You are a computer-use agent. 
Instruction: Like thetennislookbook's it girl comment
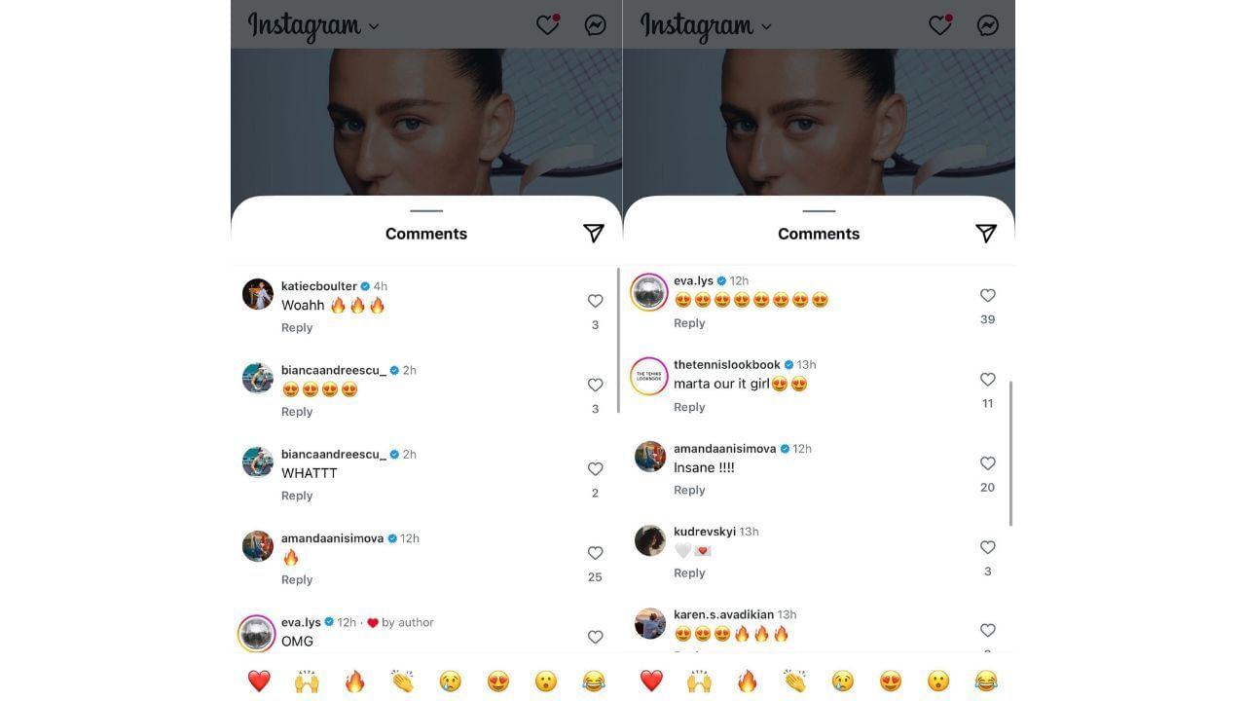point(987,380)
